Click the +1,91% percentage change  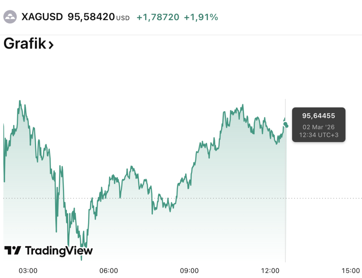click(x=201, y=17)
